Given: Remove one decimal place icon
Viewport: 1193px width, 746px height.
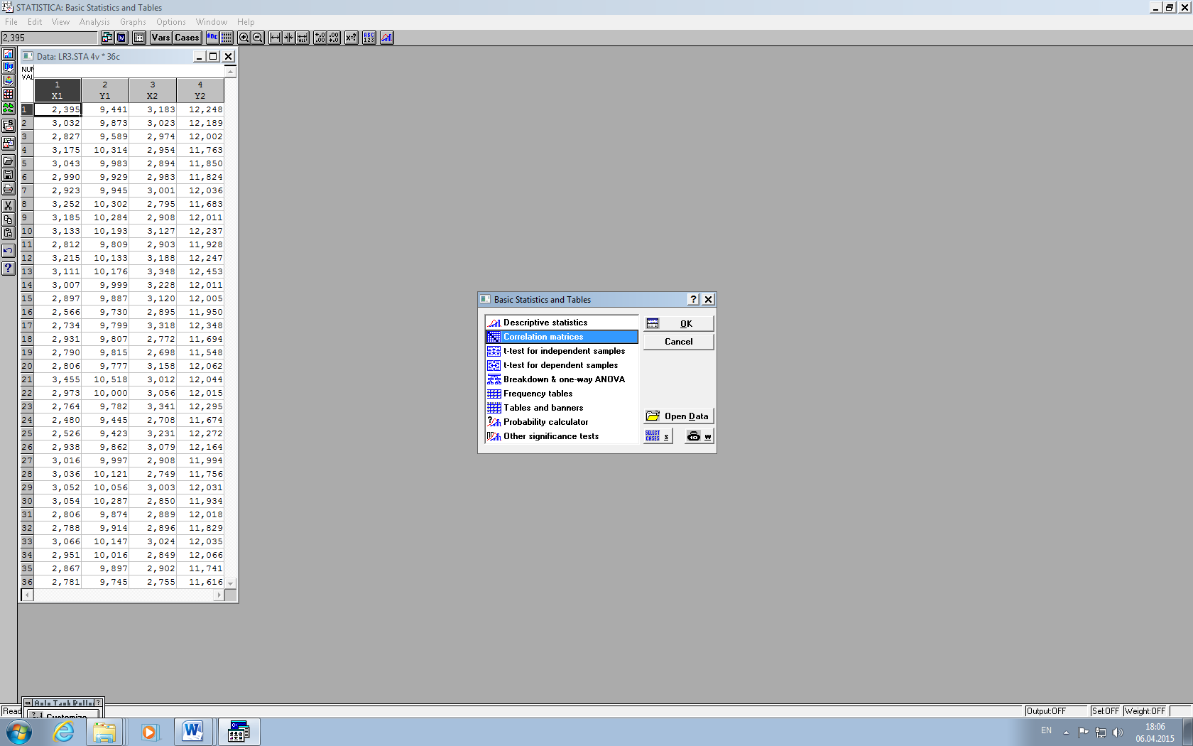Looking at the screenshot, I should click(334, 38).
